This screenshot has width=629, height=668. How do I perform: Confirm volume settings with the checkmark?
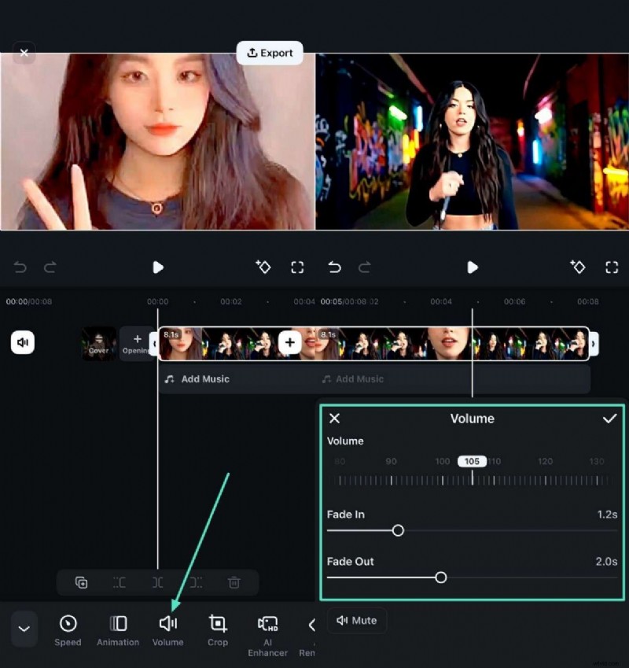coord(609,419)
